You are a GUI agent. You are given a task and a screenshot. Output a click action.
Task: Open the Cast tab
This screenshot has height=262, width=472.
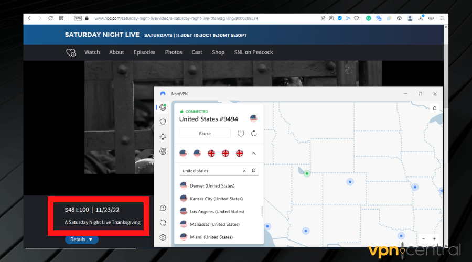coord(197,52)
